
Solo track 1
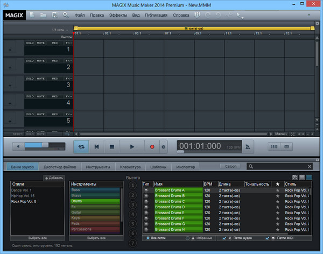[30, 43]
